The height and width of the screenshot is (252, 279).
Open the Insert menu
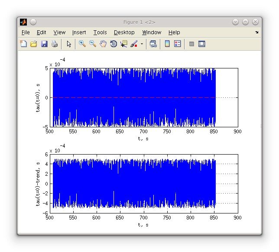tap(79, 32)
